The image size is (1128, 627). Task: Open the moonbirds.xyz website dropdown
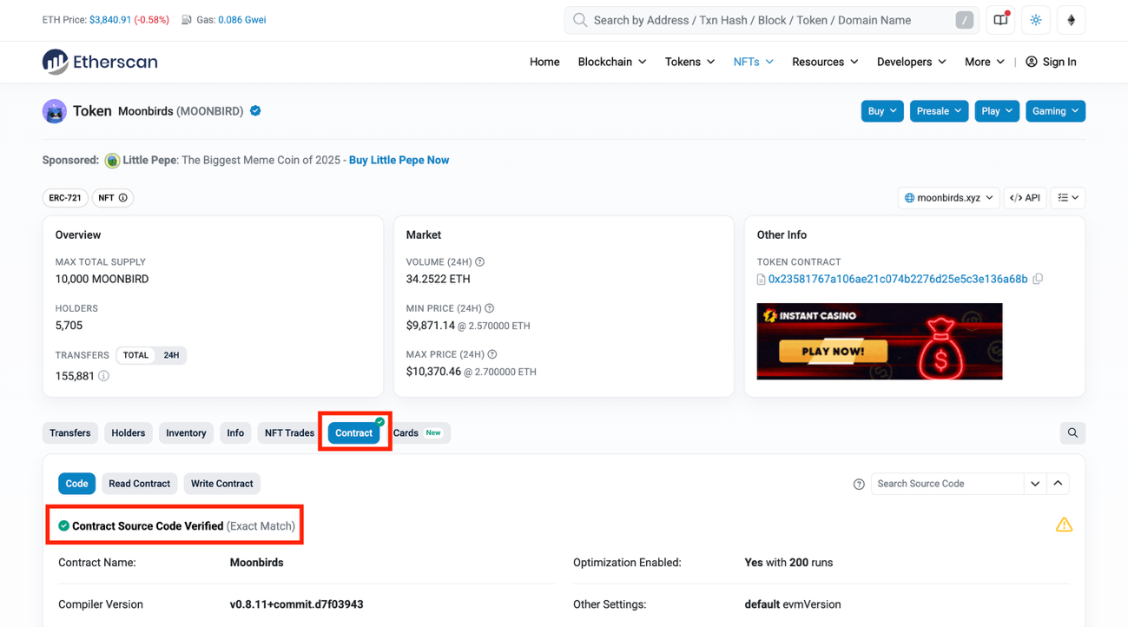point(948,198)
